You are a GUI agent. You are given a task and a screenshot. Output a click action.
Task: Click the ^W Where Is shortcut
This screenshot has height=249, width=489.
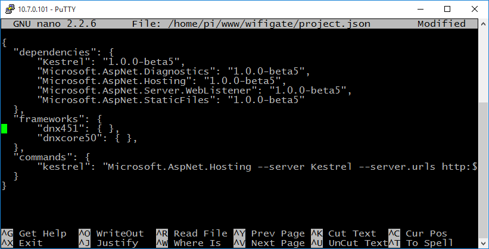point(188,243)
